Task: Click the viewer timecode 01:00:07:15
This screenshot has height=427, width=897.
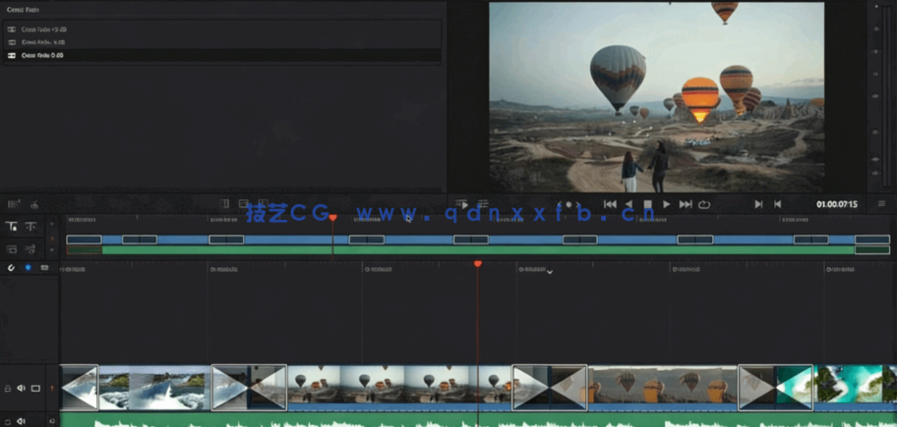Action: (x=836, y=204)
